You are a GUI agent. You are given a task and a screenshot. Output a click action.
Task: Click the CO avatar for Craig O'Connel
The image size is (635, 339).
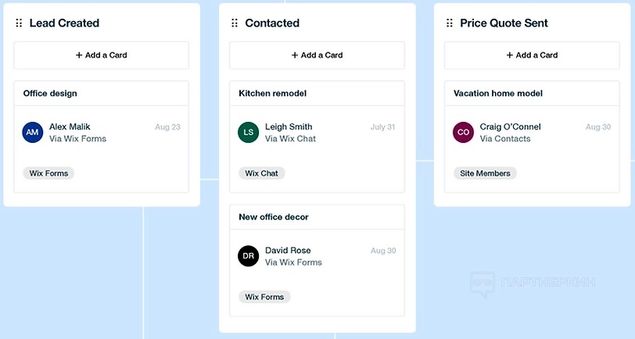coord(463,132)
